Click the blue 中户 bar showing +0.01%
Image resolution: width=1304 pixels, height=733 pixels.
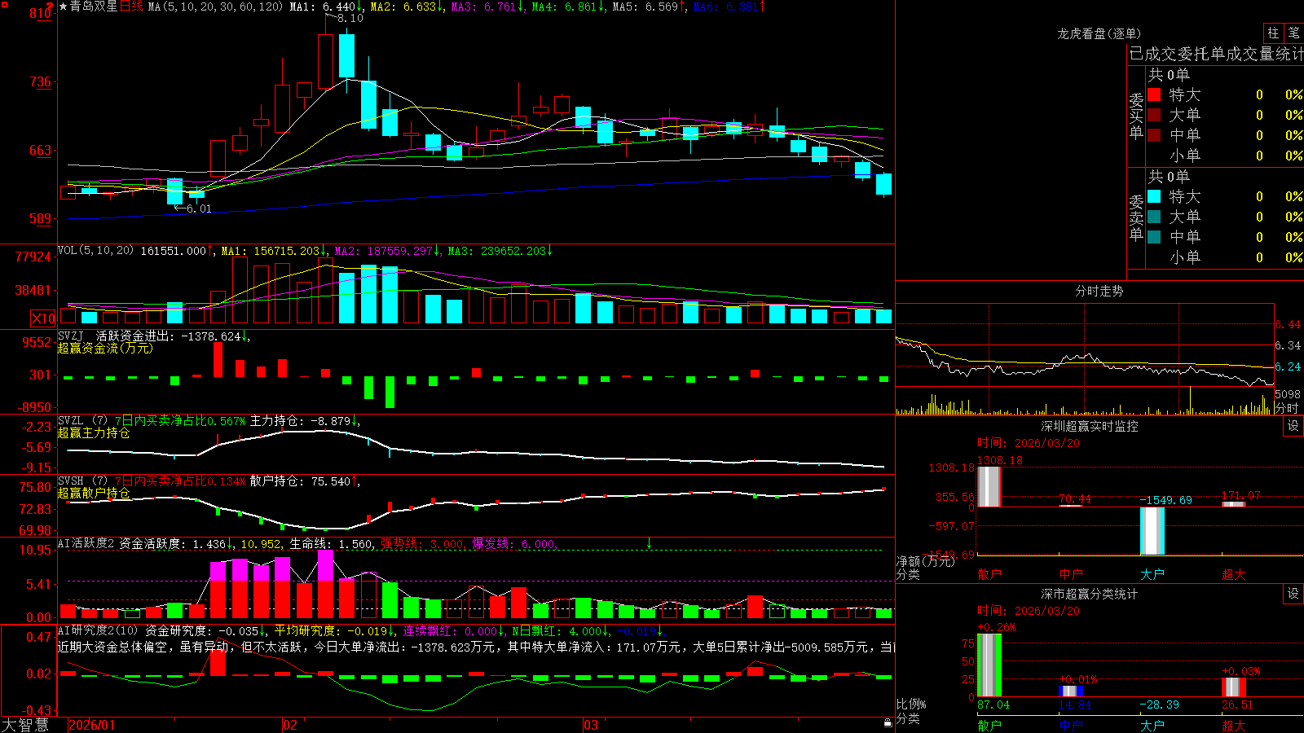pos(1070,691)
